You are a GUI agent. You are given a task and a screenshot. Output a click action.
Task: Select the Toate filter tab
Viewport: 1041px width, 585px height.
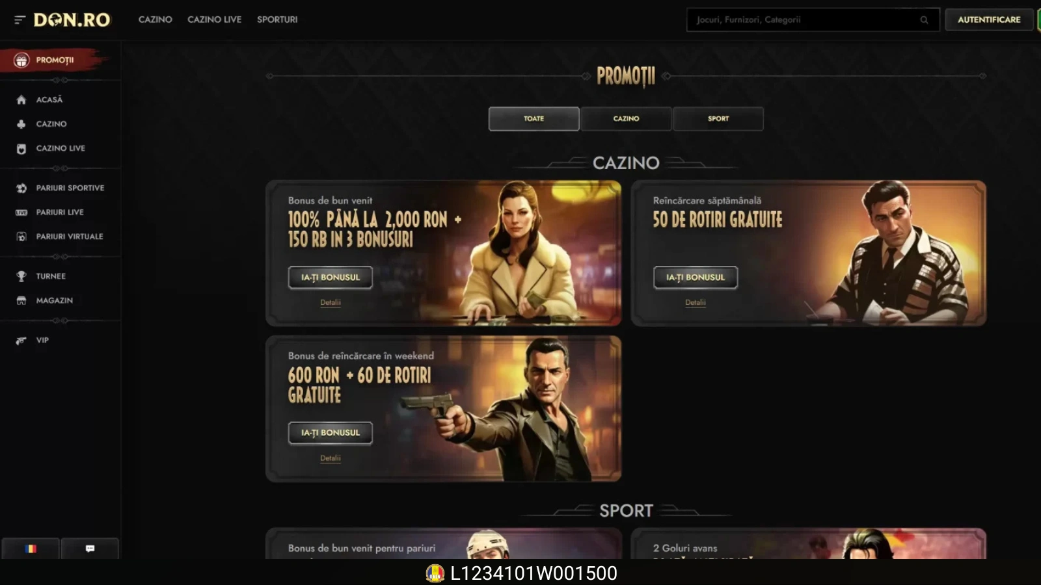534,119
